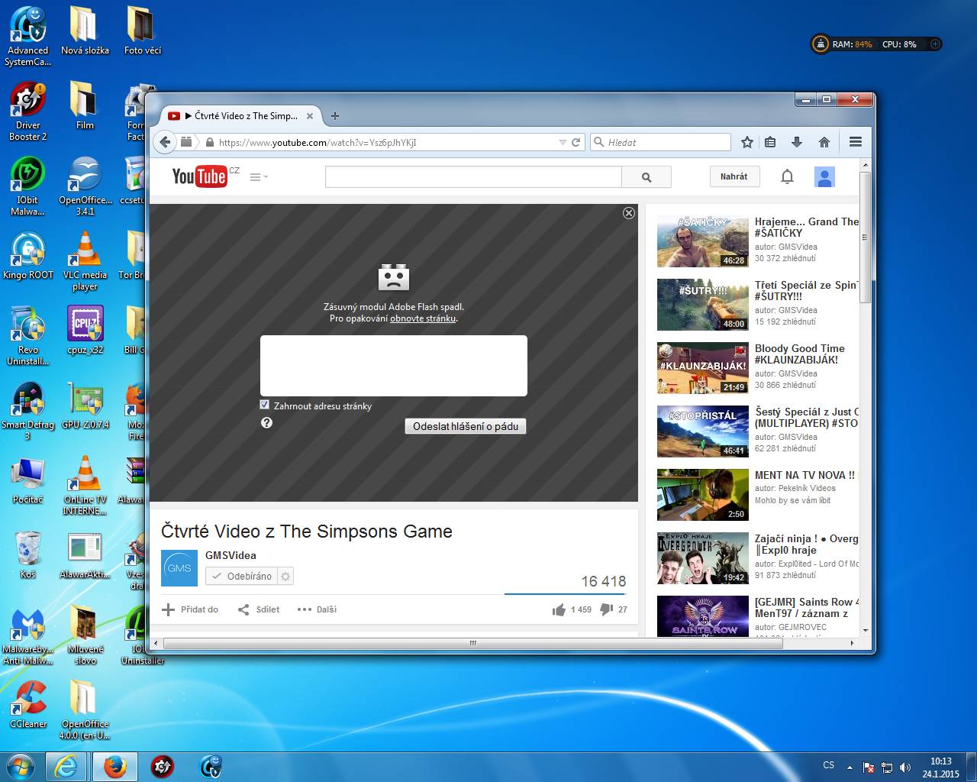
Task: Click the YouTube search magnifier button
Action: pyautogui.click(x=646, y=177)
